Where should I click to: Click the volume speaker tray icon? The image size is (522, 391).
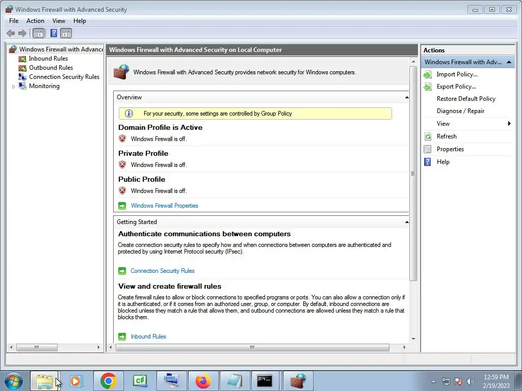click(470, 381)
